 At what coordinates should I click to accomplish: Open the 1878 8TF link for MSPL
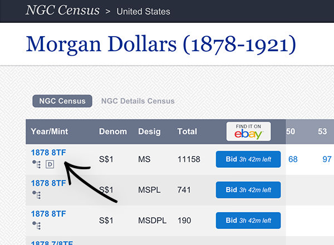click(48, 183)
